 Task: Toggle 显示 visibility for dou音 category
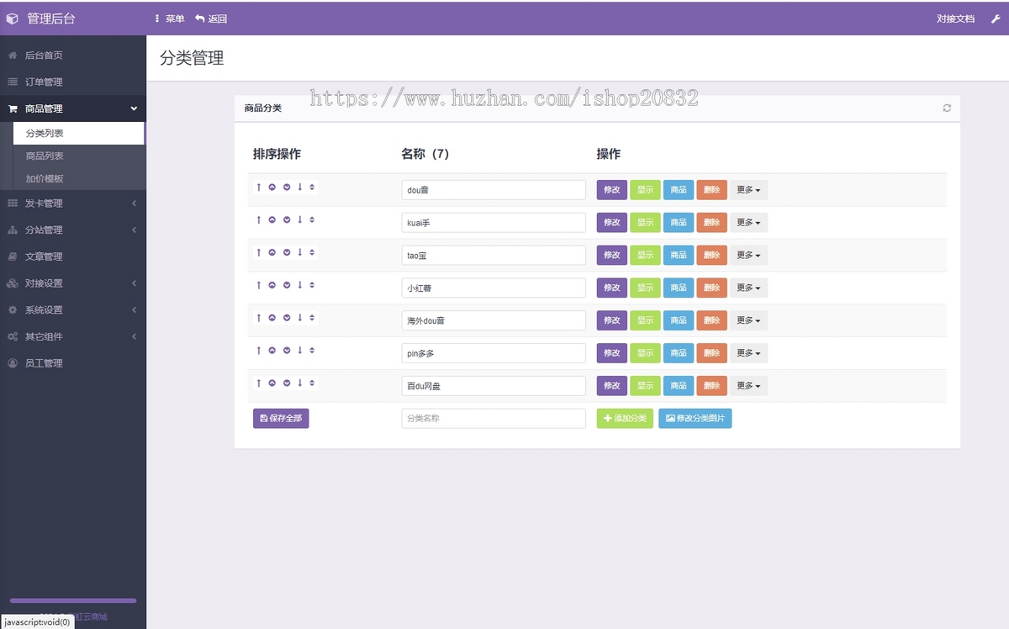coord(645,190)
